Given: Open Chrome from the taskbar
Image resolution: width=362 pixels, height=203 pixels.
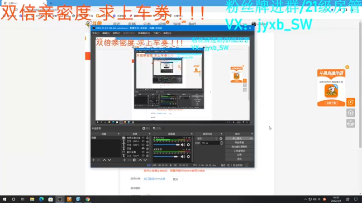Looking at the screenshot, I should 87,199.
